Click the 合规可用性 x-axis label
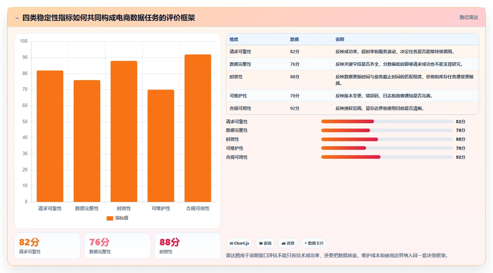 (x=198, y=209)
